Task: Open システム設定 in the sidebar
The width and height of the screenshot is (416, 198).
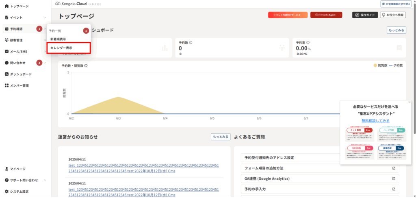Action: point(19,191)
